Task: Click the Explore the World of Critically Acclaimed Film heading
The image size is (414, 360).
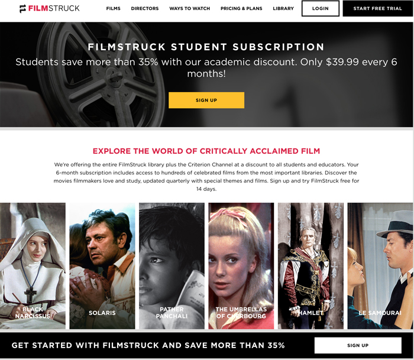Action: coord(206,151)
